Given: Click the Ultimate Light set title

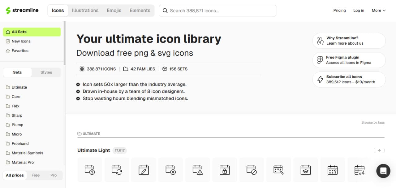Looking at the screenshot, I should [94, 151].
